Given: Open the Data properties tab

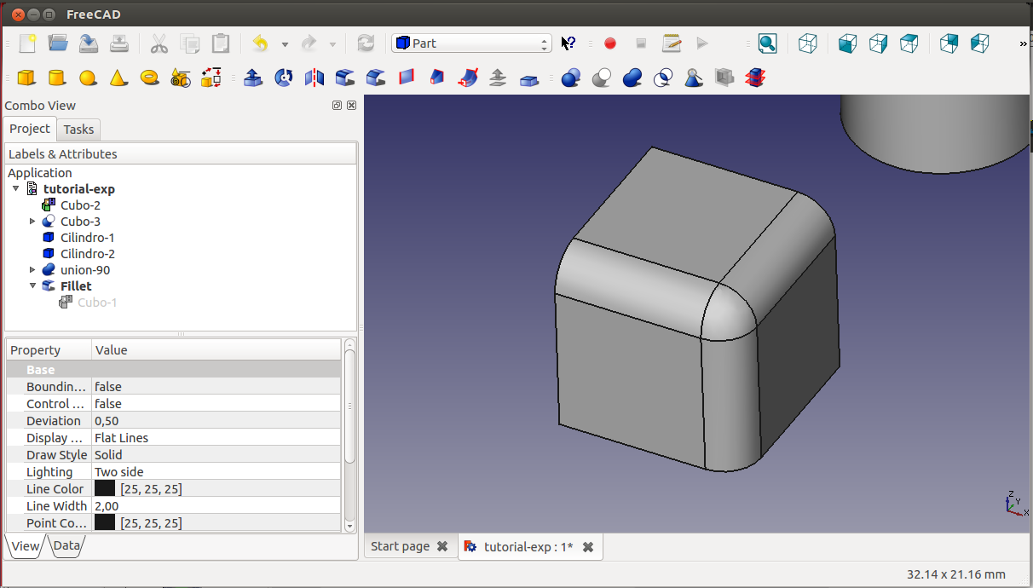Looking at the screenshot, I should tap(66, 546).
